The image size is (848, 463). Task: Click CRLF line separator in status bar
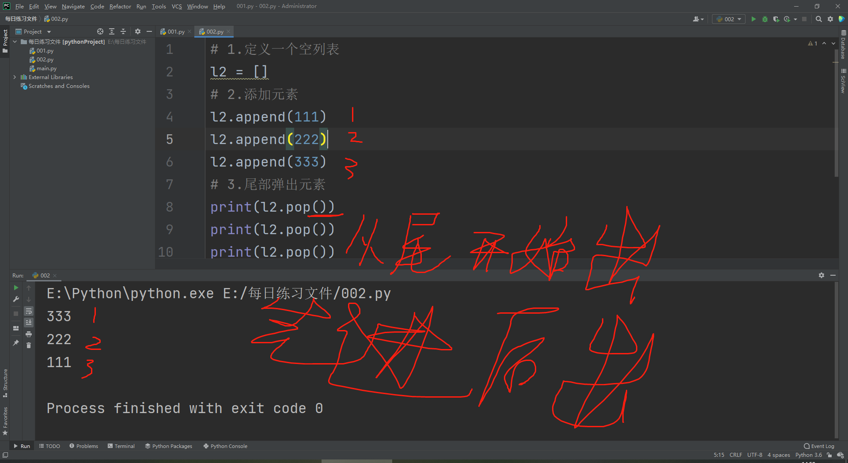click(736, 455)
